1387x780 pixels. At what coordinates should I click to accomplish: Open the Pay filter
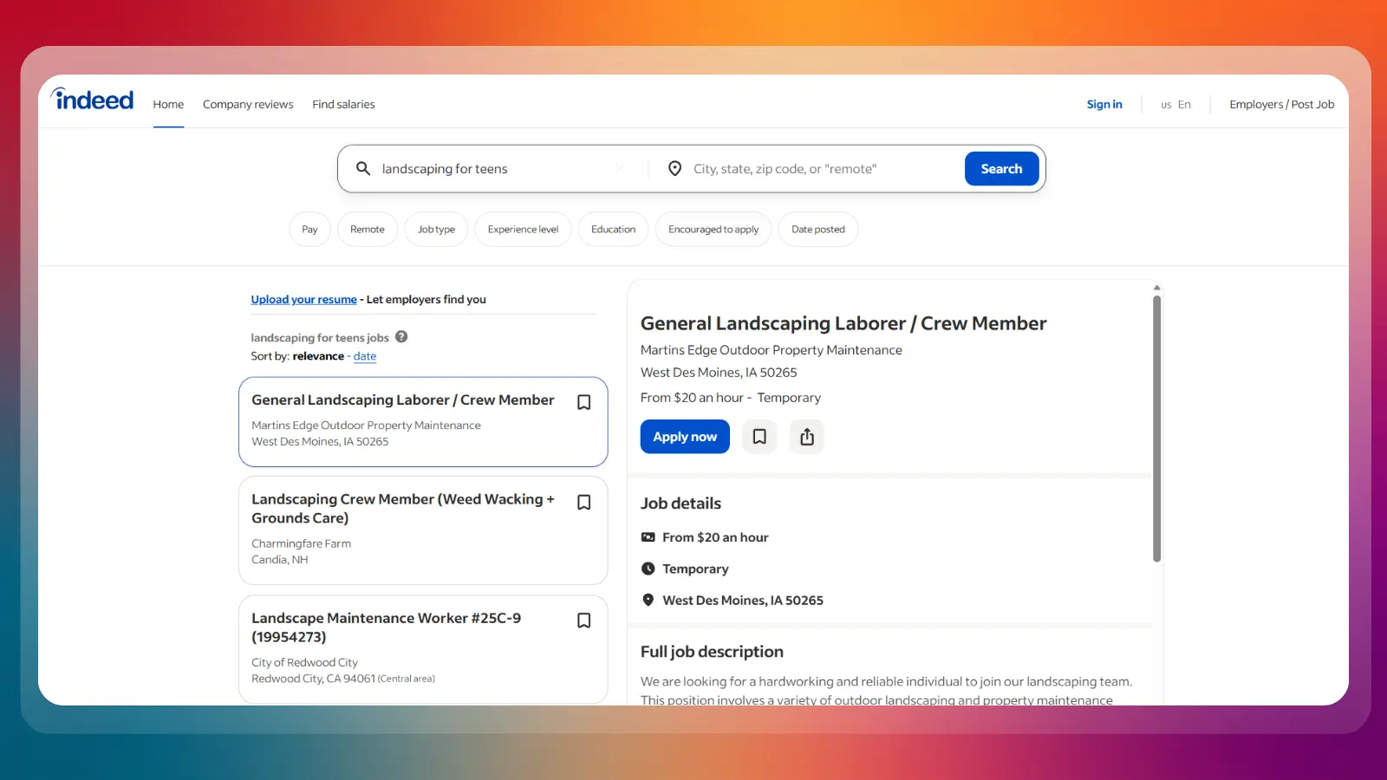pyautogui.click(x=309, y=230)
